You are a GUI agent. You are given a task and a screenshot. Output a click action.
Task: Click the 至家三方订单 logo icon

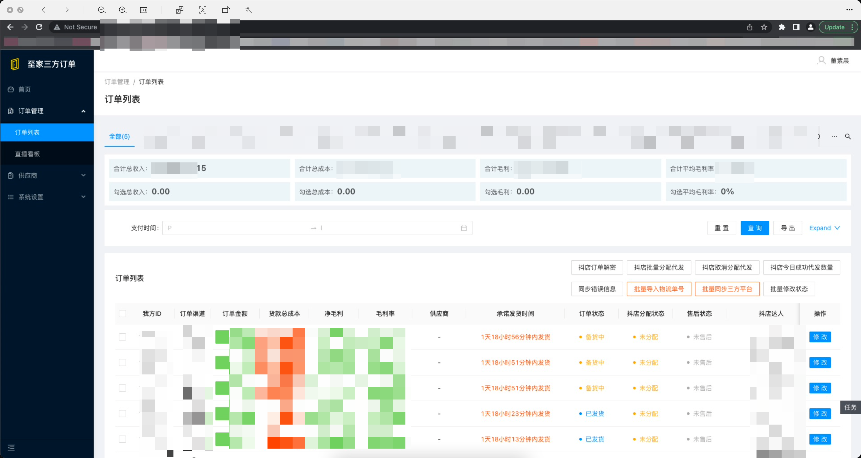(14, 64)
